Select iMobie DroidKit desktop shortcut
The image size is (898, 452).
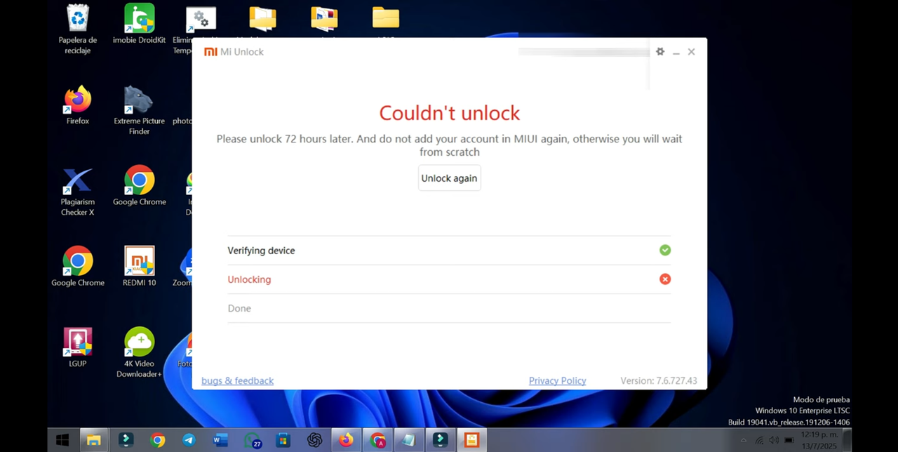pyautogui.click(x=139, y=25)
